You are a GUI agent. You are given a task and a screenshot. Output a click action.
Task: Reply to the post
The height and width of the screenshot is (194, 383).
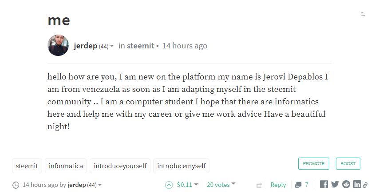(x=278, y=185)
